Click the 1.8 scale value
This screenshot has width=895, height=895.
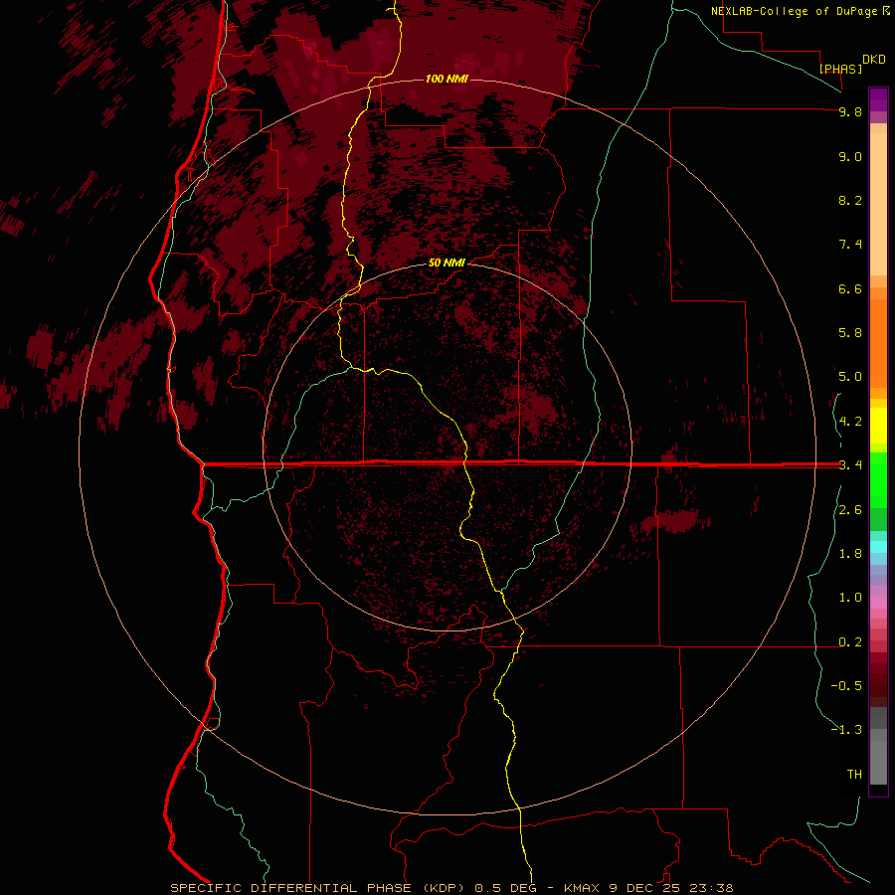coord(850,554)
